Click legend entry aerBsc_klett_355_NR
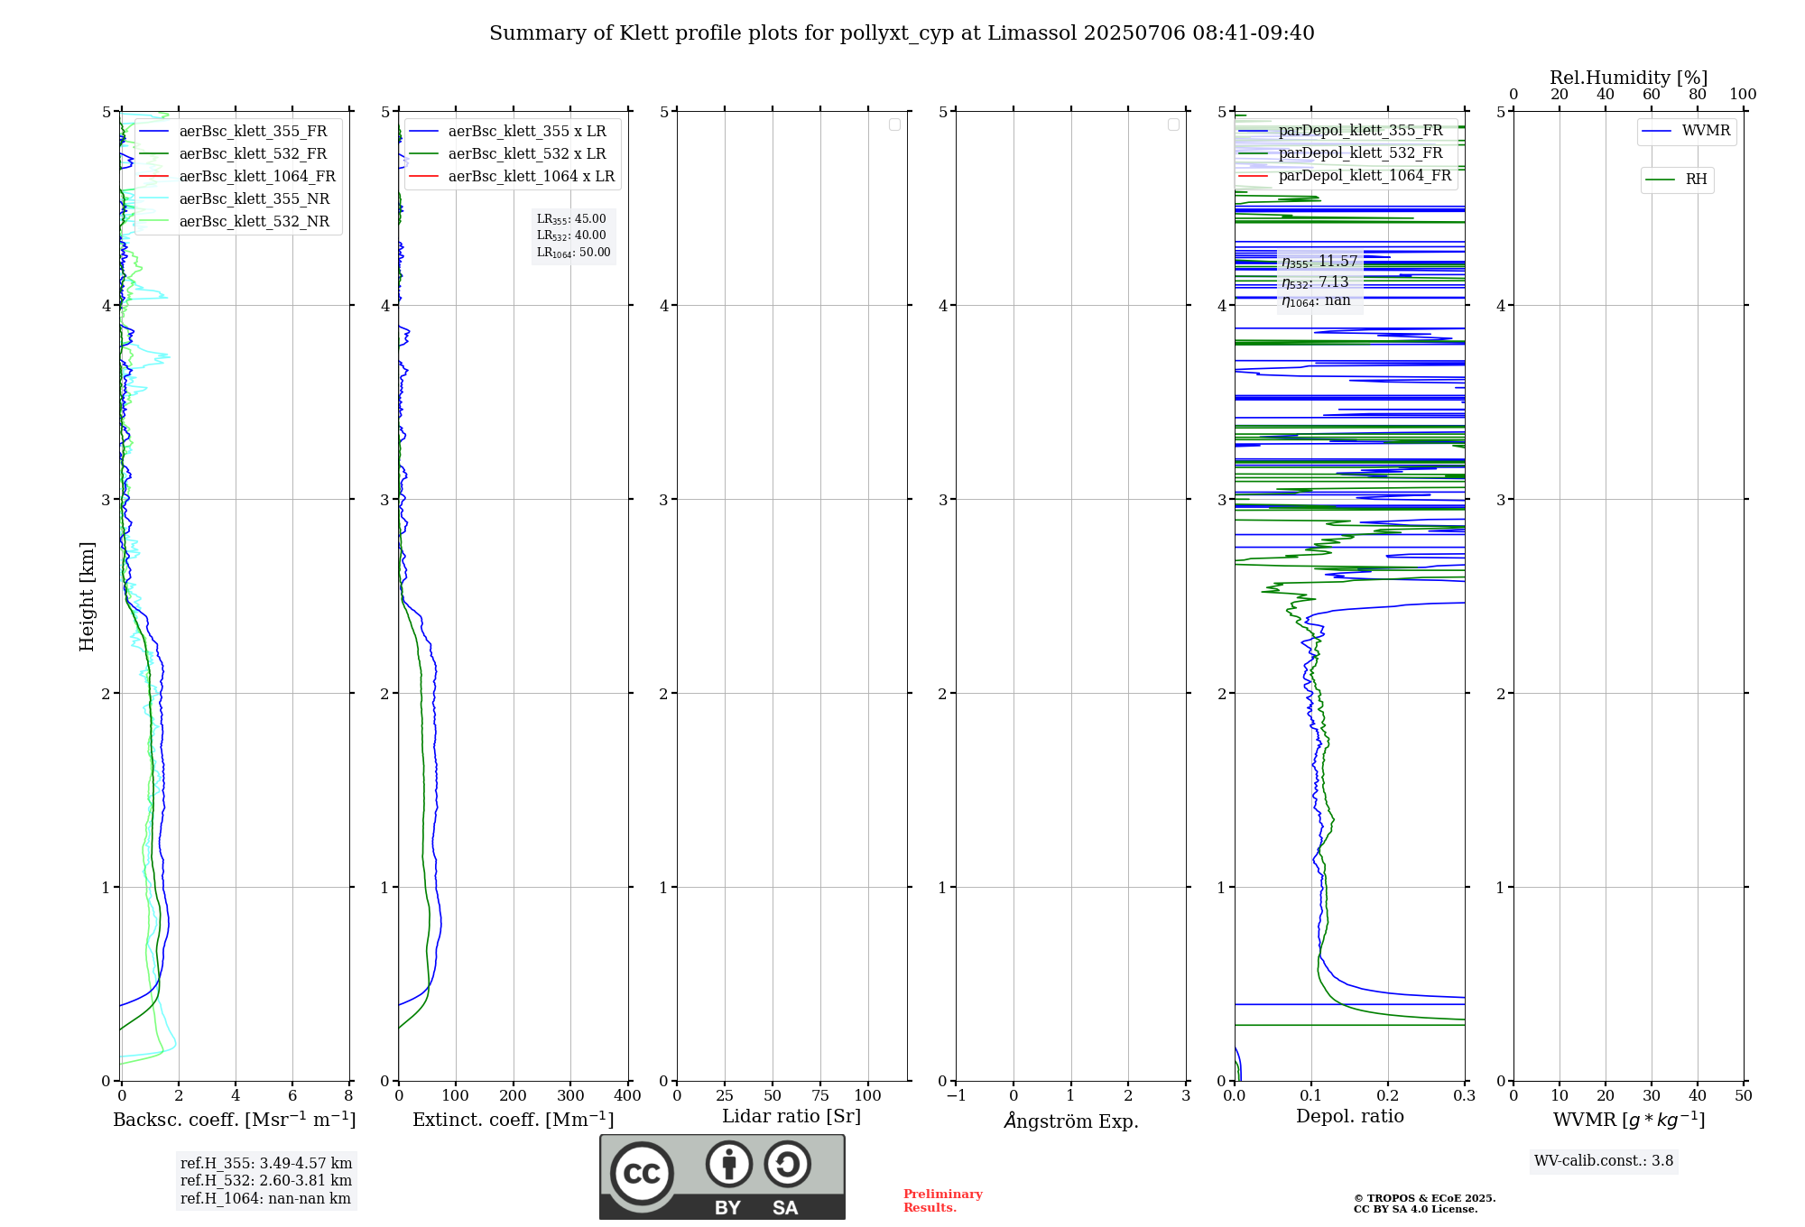The image size is (1805, 1227). point(236,199)
